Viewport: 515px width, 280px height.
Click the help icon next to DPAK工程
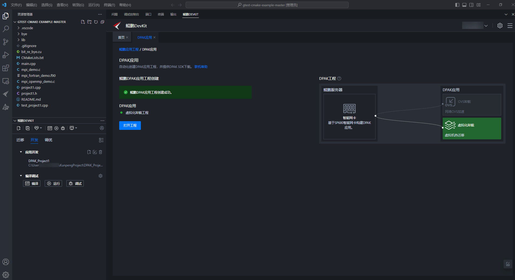[339, 78]
